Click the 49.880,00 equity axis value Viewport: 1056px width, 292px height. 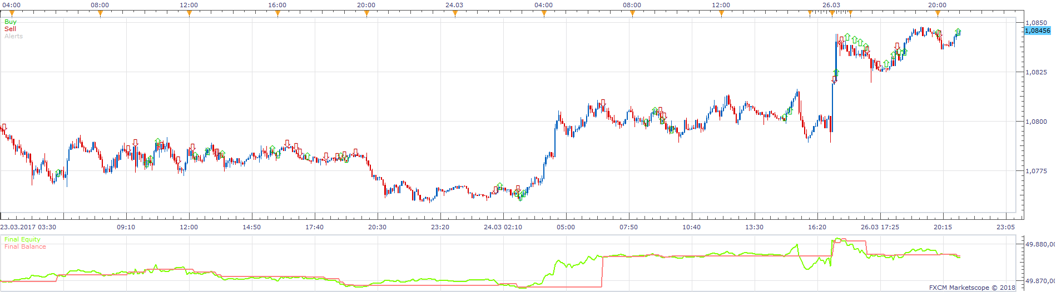pyautogui.click(x=1040, y=244)
